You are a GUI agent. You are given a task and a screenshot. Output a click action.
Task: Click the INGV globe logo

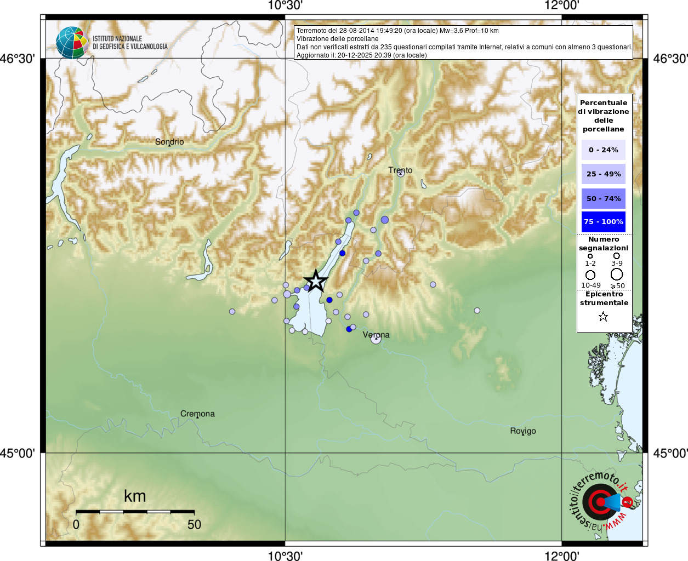point(72,43)
